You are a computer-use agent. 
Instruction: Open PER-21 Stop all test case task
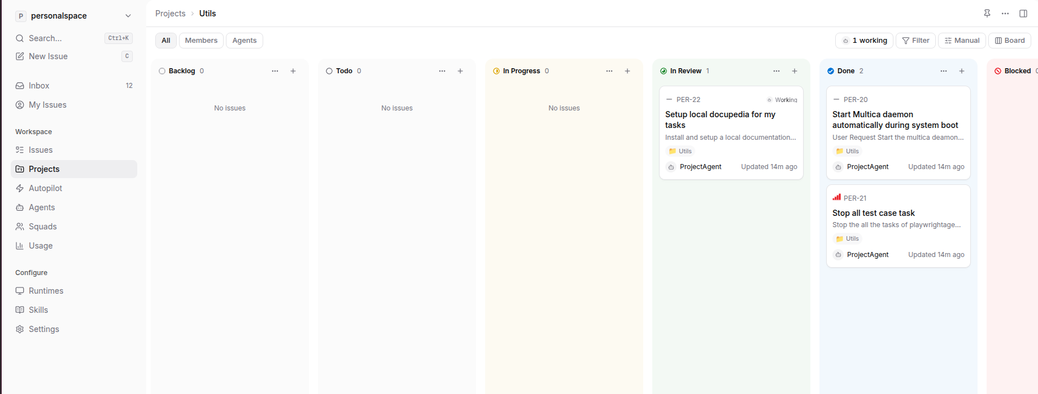(x=898, y=226)
